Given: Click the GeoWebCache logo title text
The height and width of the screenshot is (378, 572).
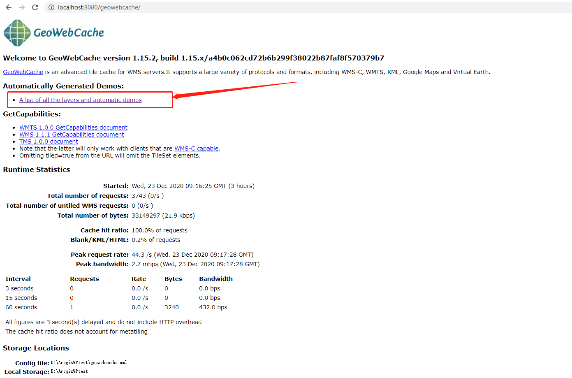Looking at the screenshot, I should (69, 33).
